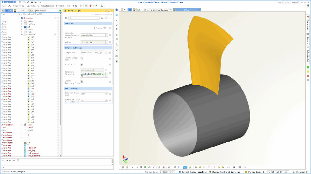Image resolution: width=311 pixels, height=174 pixels.
Task: Open the Optimization menu
Action: click(x=33, y=6)
